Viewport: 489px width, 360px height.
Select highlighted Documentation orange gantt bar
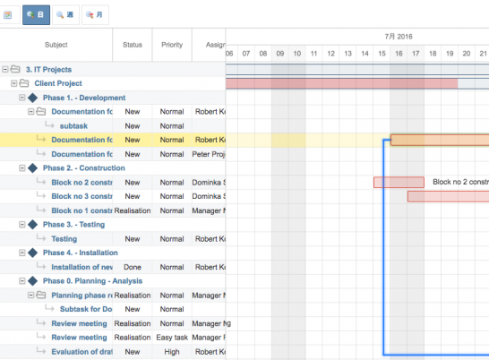point(440,140)
